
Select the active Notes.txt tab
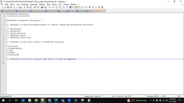[100, 11]
